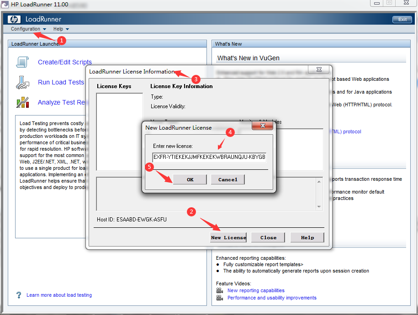Image resolution: width=418 pixels, height=315 pixels.
Task: Click the partially visible HTML protocol link
Action: pos(347,131)
